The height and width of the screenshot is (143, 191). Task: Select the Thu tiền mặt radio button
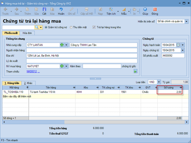click(x=71, y=27)
